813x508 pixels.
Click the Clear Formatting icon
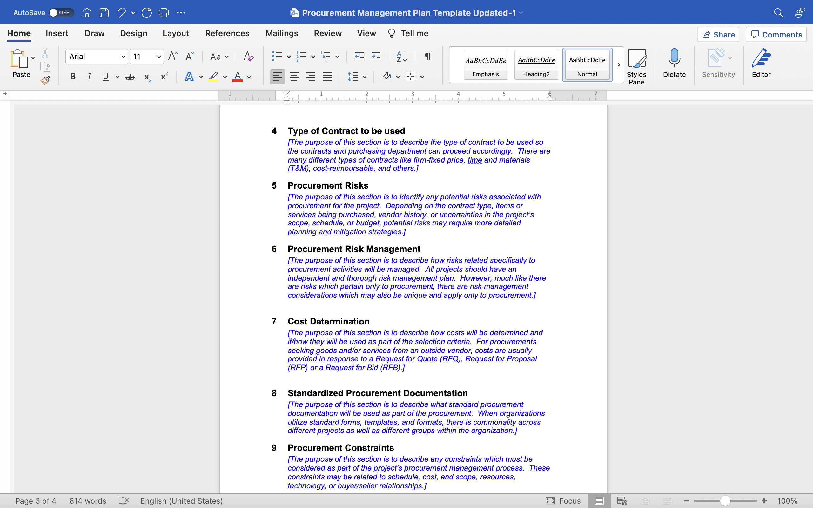(x=249, y=57)
